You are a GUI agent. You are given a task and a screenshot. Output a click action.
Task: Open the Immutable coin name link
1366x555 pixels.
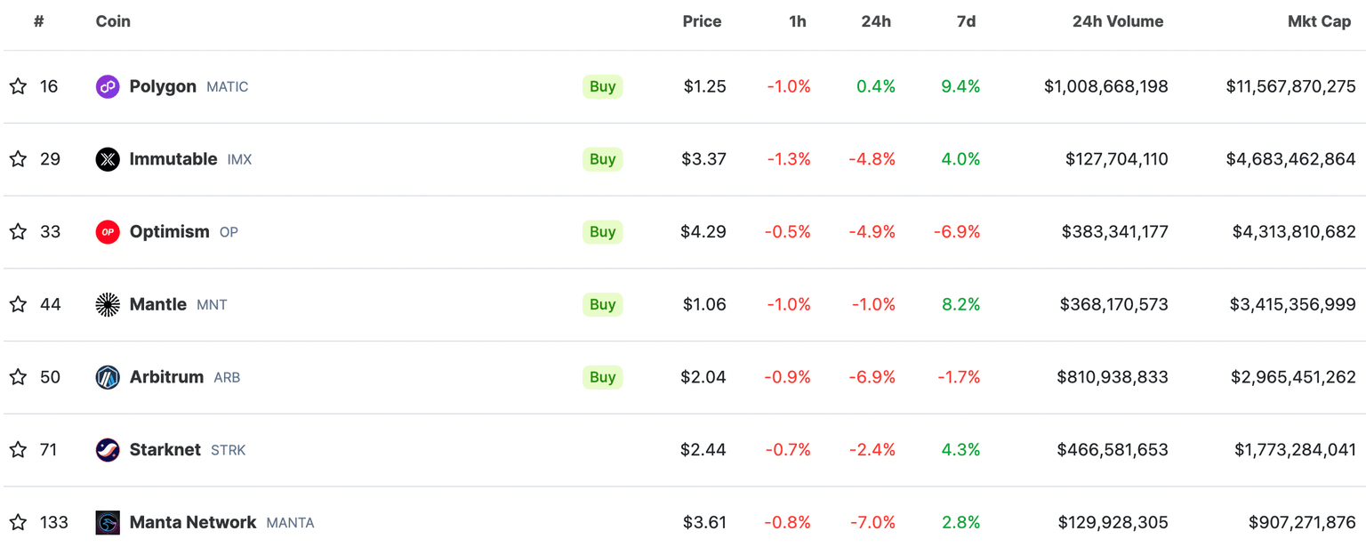tap(173, 159)
